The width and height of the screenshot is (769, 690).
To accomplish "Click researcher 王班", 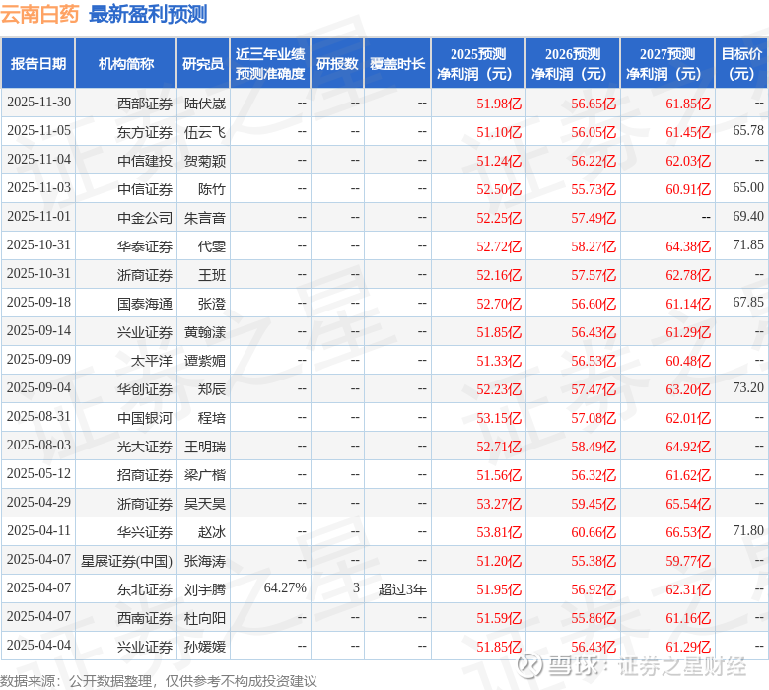I will tap(212, 275).
